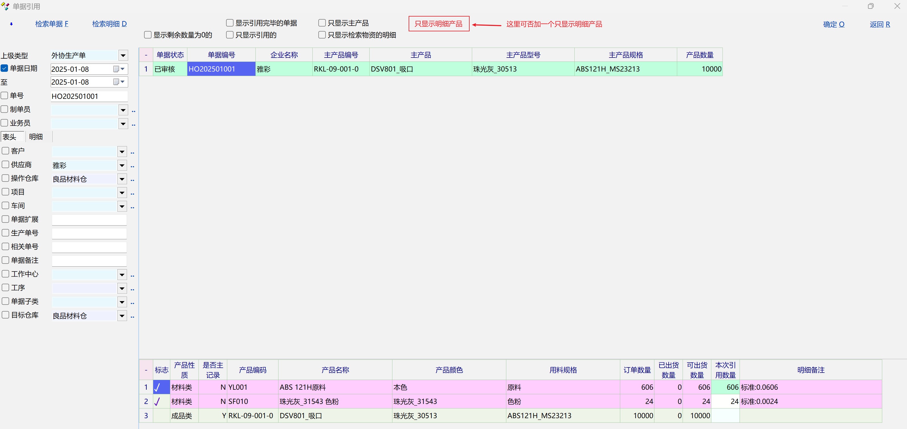
Task: Click the ellipsis browse icon beside 目标仓库
Action: 132,317
